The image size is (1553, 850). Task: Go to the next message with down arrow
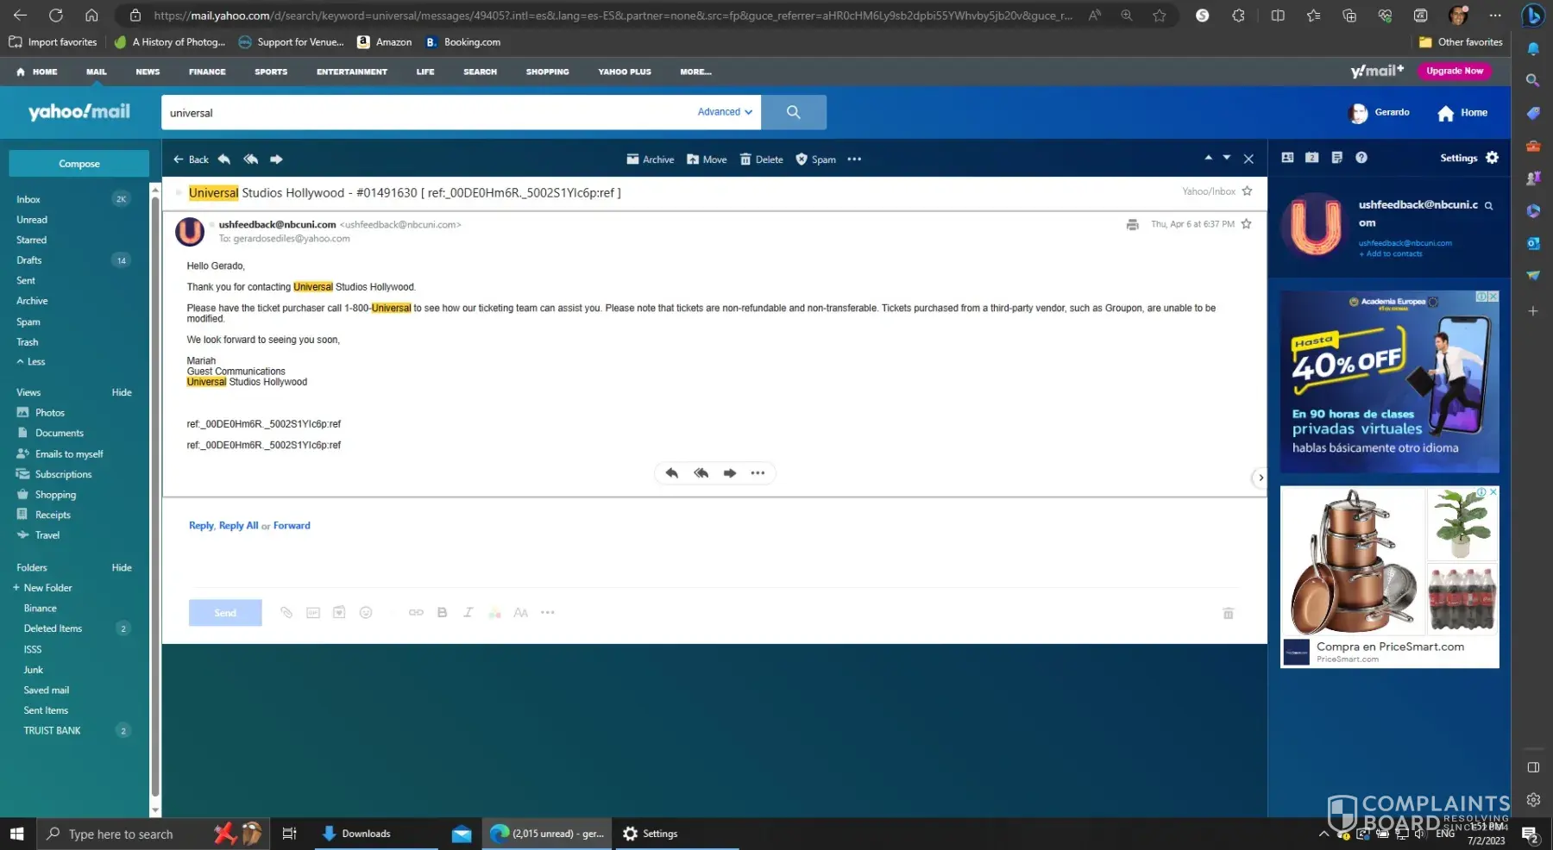click(x=1227, y=158)
